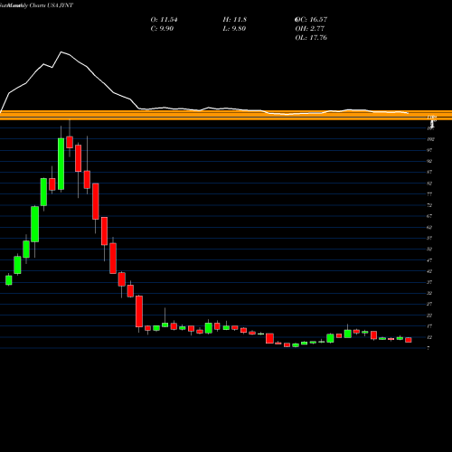The height and width of the screenshot is (452, 452).
Task: Click the 42 price axis label
Action: pyautogui.click(x=429, y=271)
